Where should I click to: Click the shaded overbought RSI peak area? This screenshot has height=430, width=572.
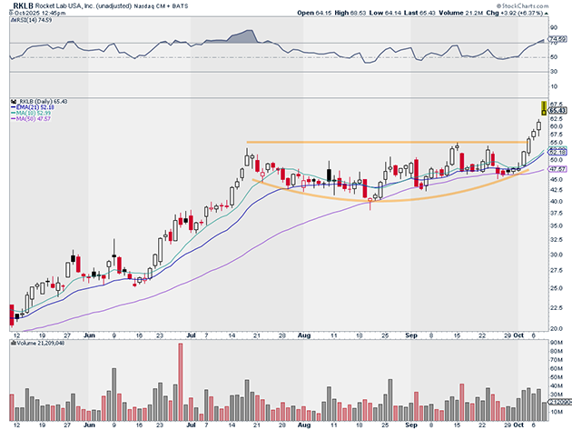click(x=238, y=38)
